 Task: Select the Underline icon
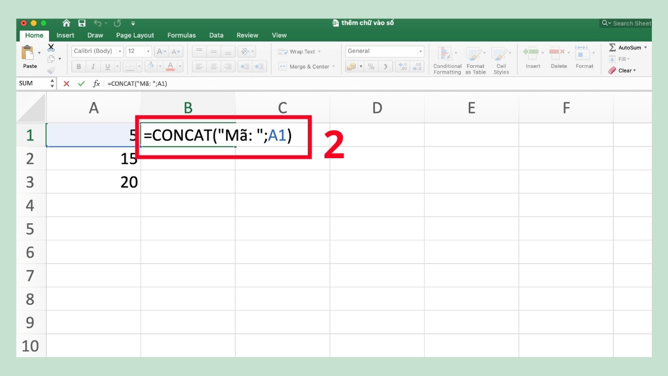(x=107, y=66)
